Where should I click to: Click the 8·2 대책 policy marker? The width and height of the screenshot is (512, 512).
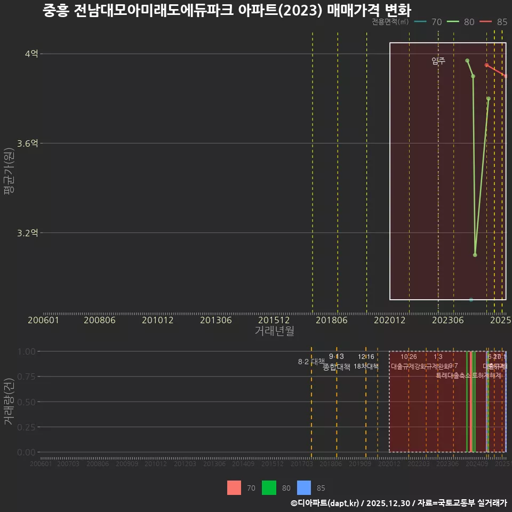pos(311,362)
